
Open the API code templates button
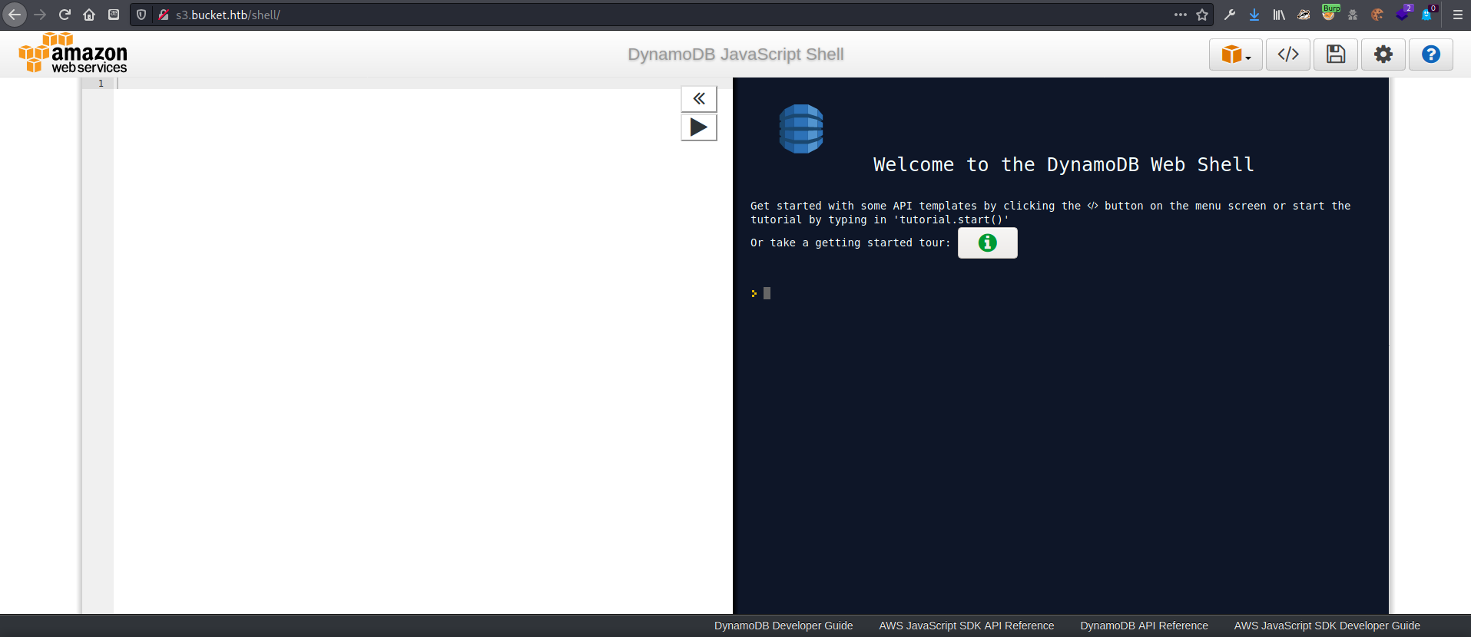[x=1288, y=54]
